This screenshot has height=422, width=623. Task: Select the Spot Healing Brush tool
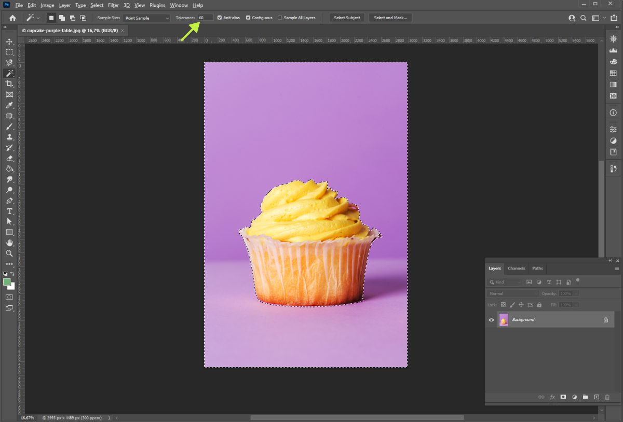tap(9, 116)
